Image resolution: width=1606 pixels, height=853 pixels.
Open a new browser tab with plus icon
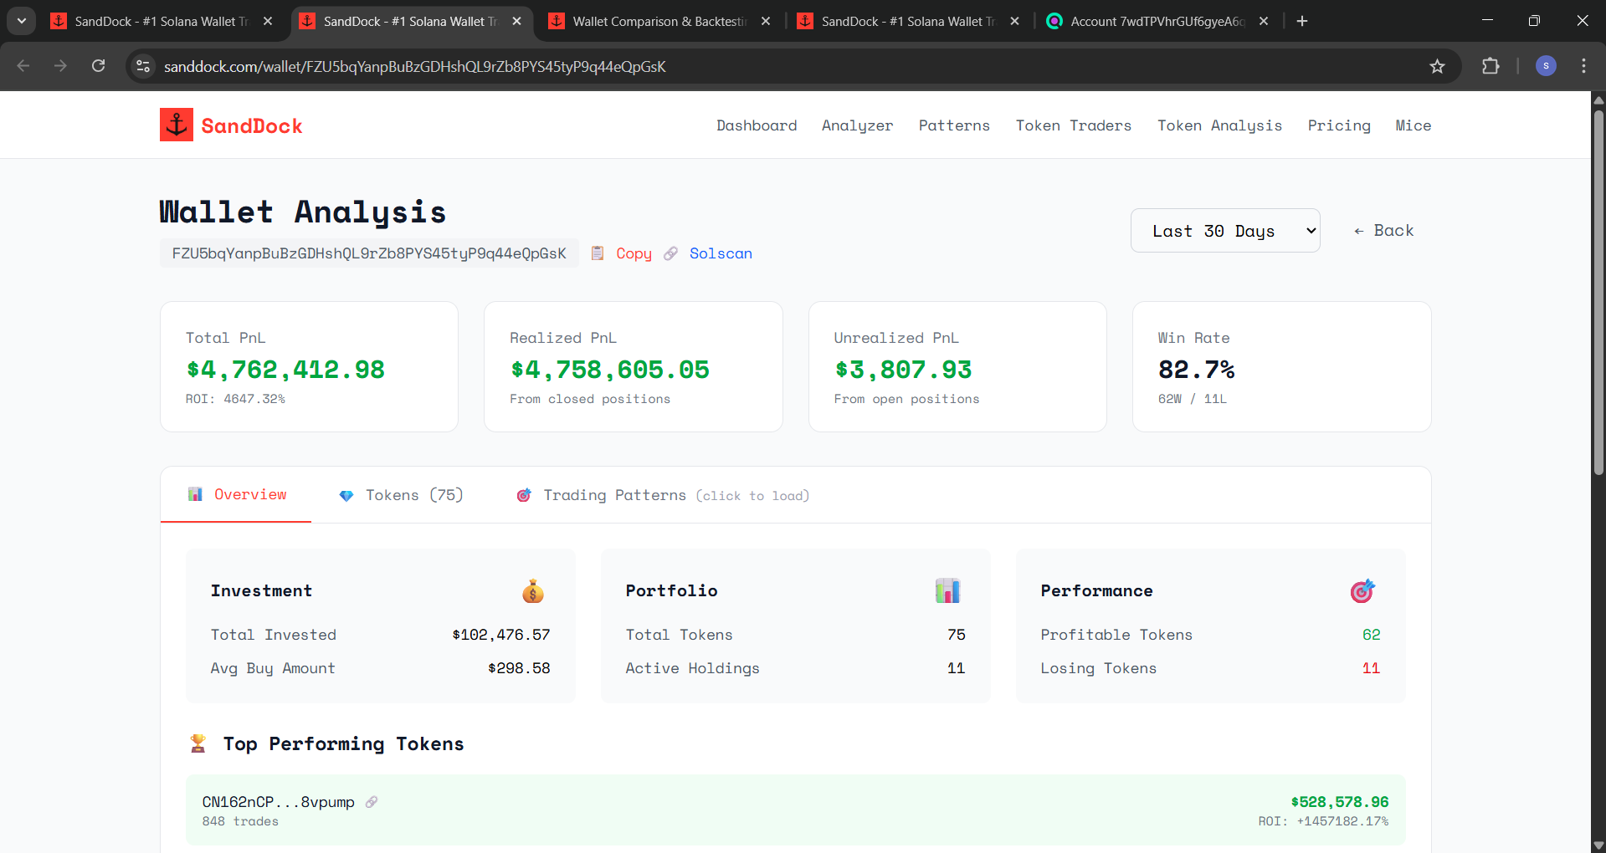(1302, 21)
